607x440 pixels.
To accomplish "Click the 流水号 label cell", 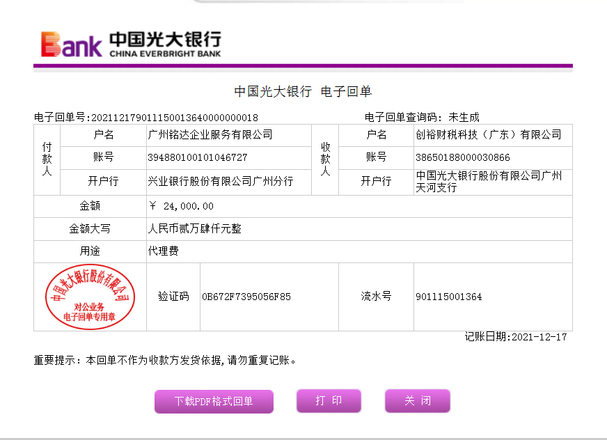I will coord(377,297).
